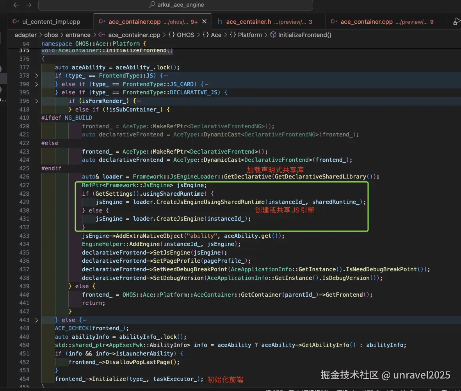
Task: Click '#ifdef NG_BUILD' directive
Action: 67,118
